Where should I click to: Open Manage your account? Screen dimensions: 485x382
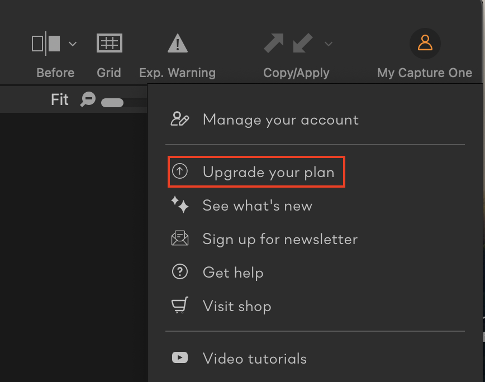[x=265, y=120]
